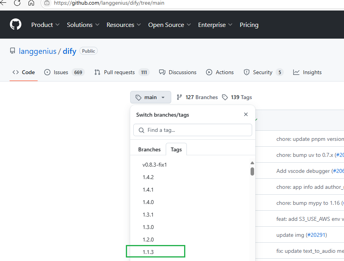Viewport: 344px width, 261px height.
Task: Select tag 1.4.0
Action: pyautogui.click(x=148, y=202)
